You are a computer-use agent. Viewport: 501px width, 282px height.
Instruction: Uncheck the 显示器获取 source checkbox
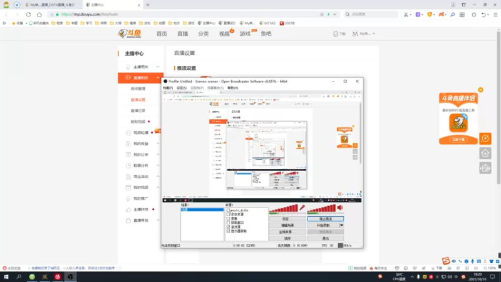(x=228, y=231)
